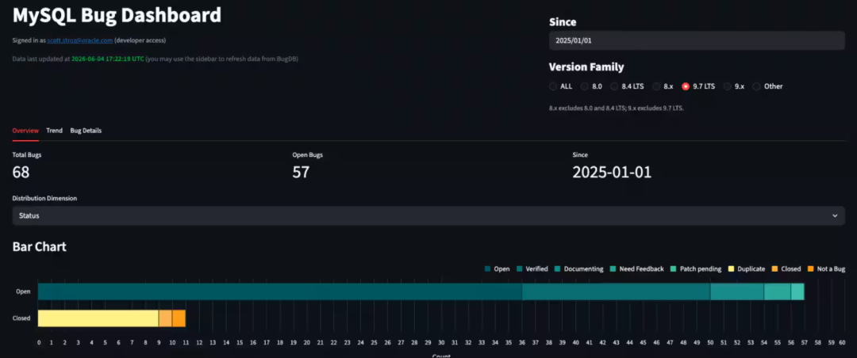Click the Not a Bug bar segment
The height and width of the screenshot is (358, 857).
coord(179,318)
